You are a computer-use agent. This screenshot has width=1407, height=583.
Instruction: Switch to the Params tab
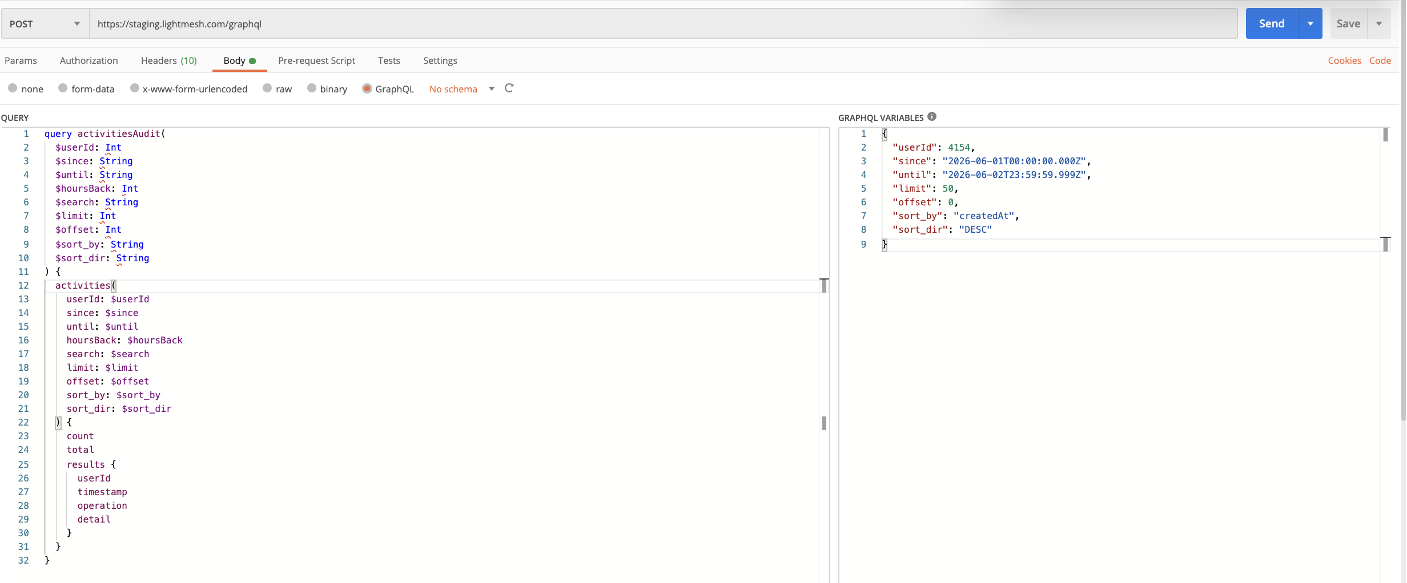pyautogui.click(x=21, y=60)
